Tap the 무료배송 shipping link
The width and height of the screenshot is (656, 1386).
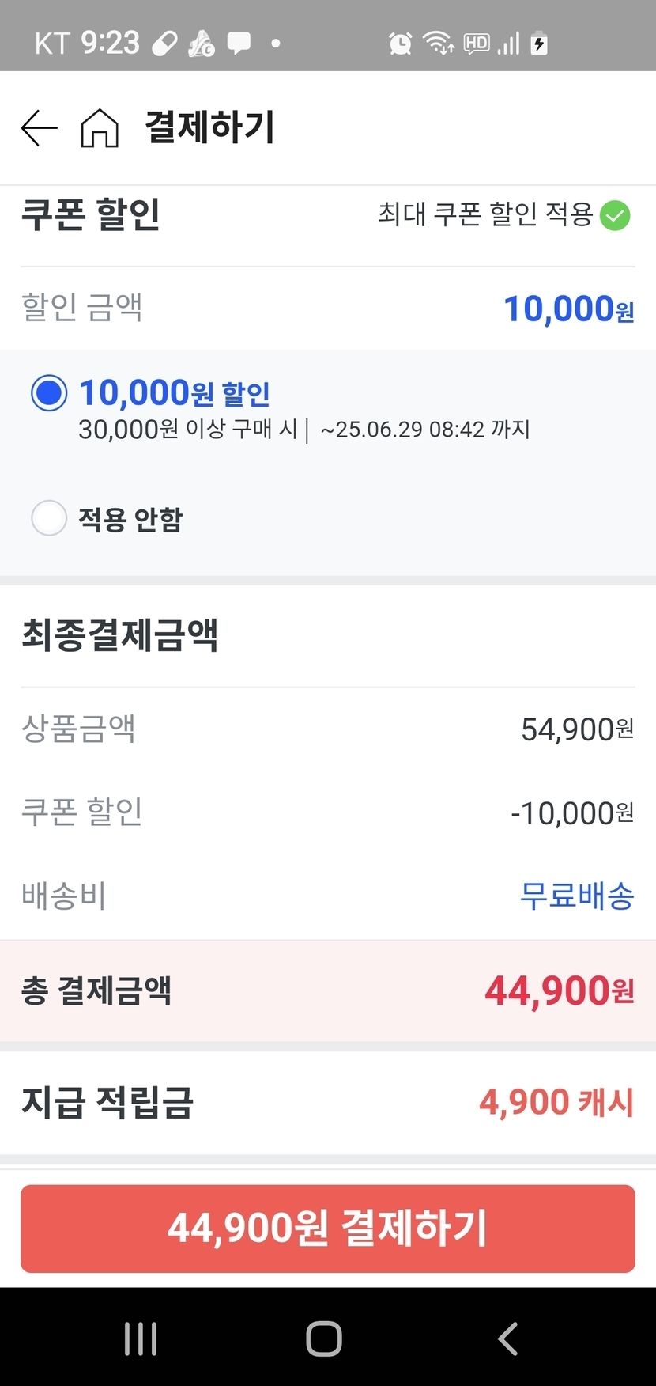click(x=577, y=896)
